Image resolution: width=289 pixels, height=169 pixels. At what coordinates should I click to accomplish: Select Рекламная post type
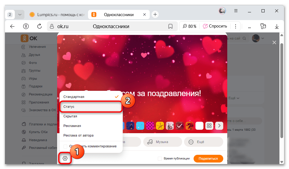[x=91, y=126]
